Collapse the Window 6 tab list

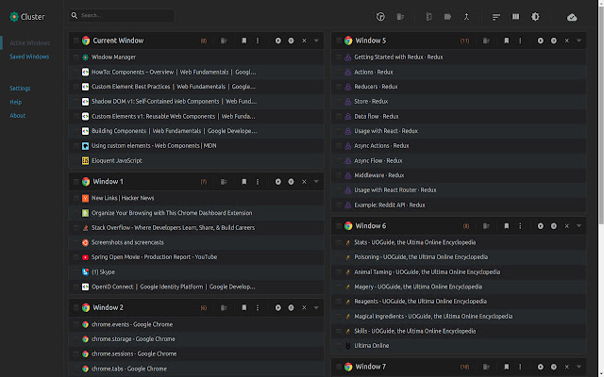(579, 226)
